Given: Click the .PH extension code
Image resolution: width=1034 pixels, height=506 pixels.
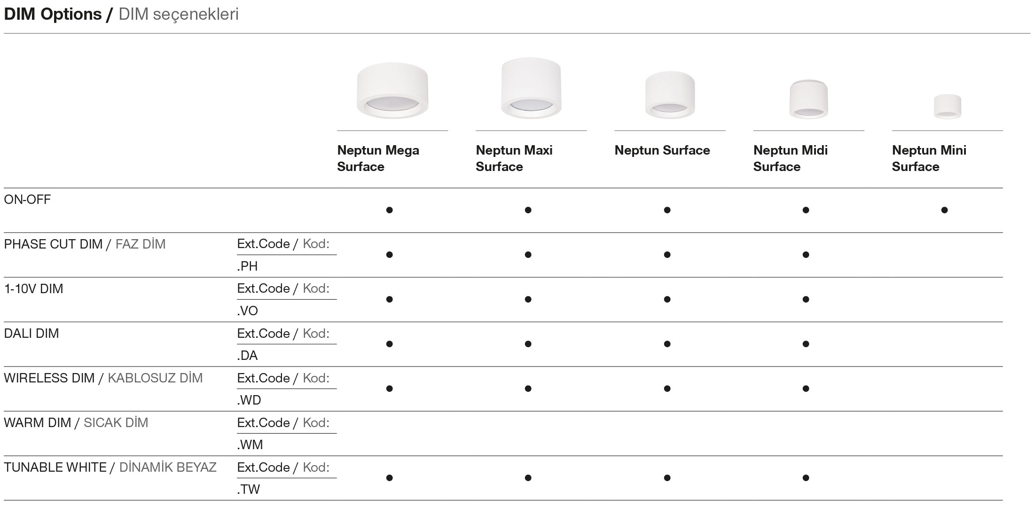Looking at the screenshot, I should coord(248,266).
